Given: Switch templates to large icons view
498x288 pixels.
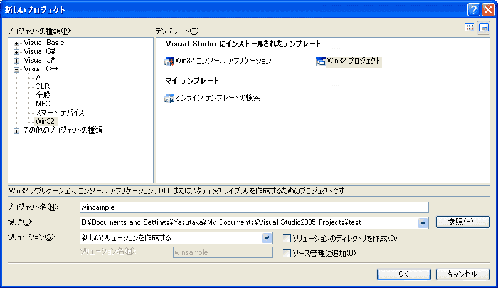Looking at the screenshot, I should tap(469, 28).
